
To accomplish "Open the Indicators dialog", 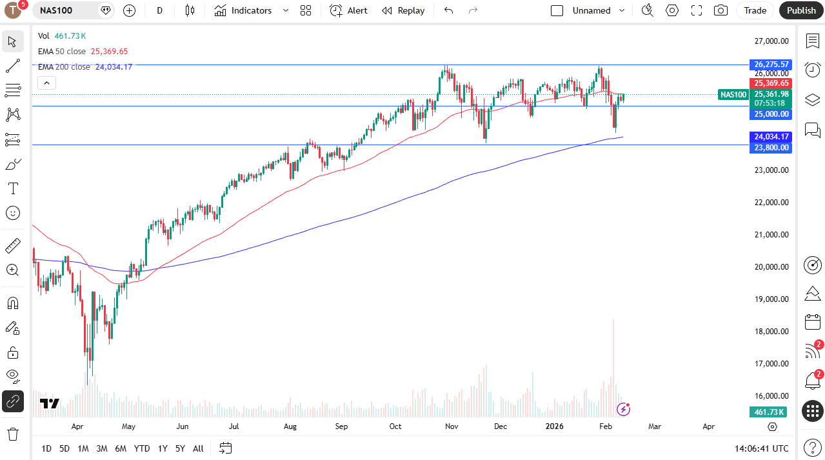I will click(243, 10).
